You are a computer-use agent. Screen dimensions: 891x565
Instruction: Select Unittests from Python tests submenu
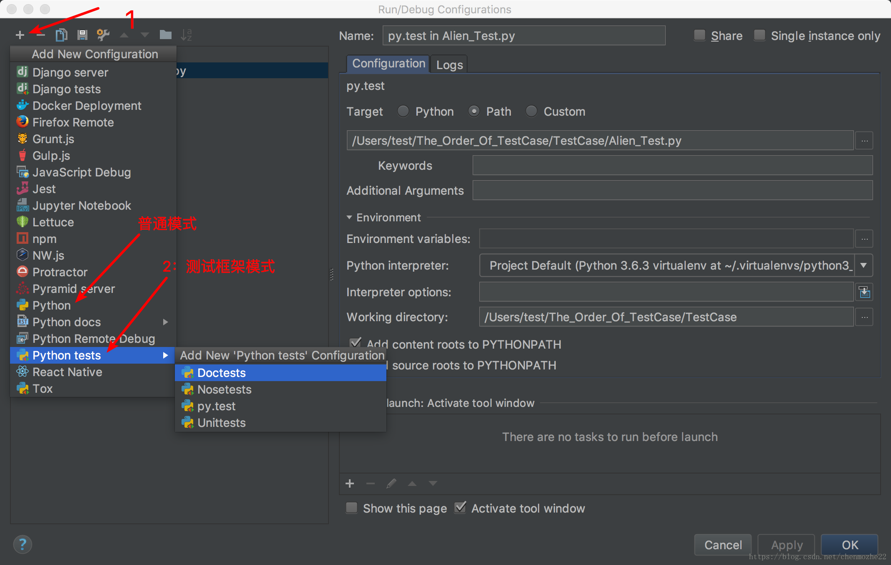[220, 422]
